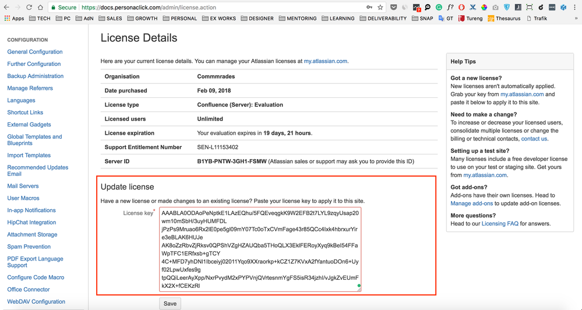Viewport: 582px width, 310px height.
Task: Open Mail Servers configuration
Action: 23,186
